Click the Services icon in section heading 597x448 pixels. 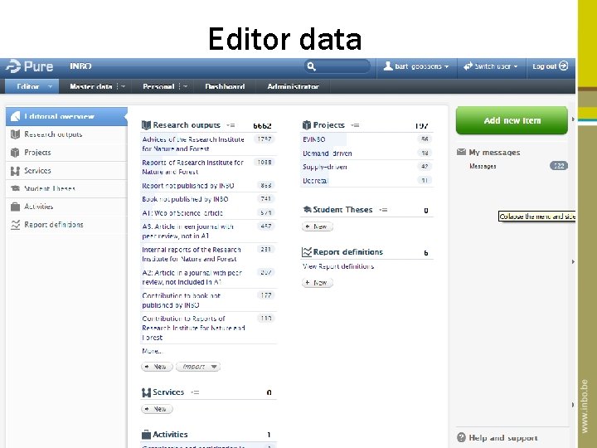tap(146, 392)
